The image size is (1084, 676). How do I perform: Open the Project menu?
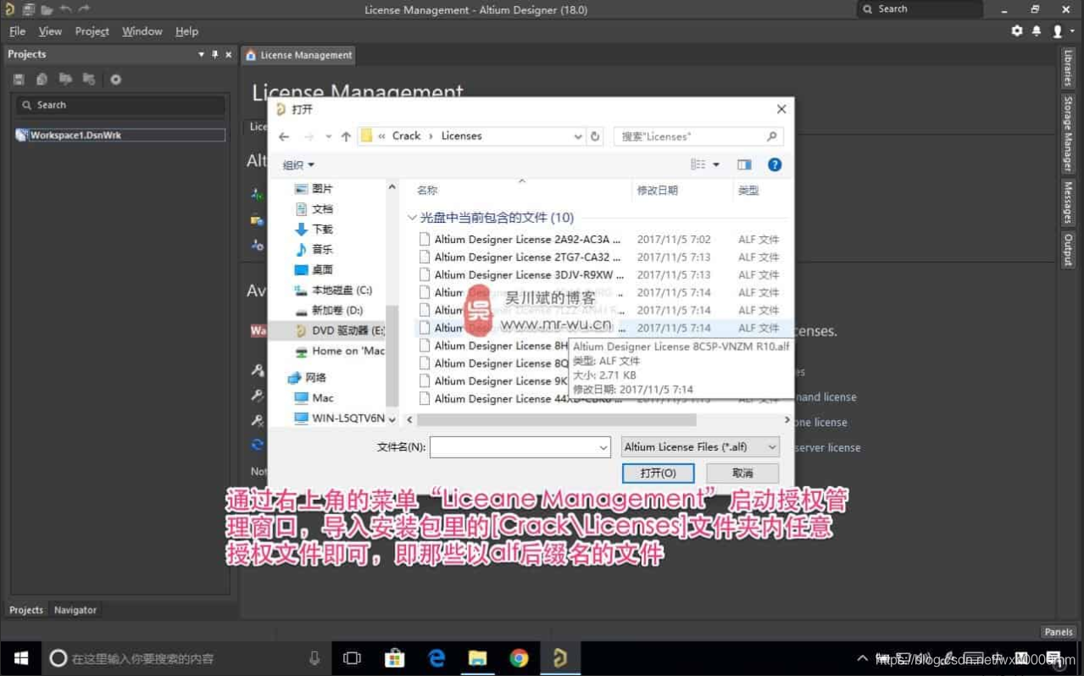[x=92, y=31]
